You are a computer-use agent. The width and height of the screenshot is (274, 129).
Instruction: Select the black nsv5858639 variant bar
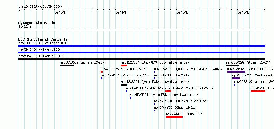(67, 65)
